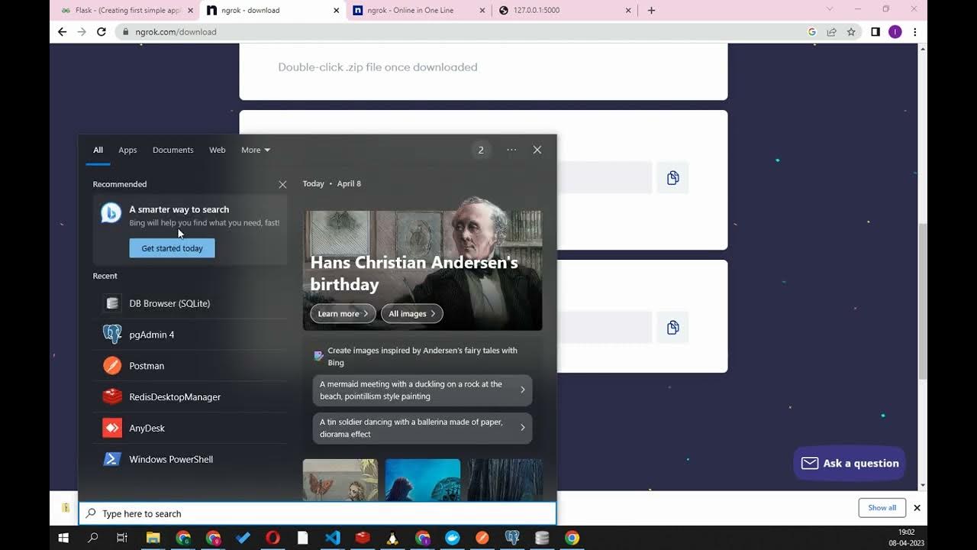Click the upper copy-to-clipboard icon on the ngrok page
The height and width of the screenshot is (550, 977).
coord(672,177)
